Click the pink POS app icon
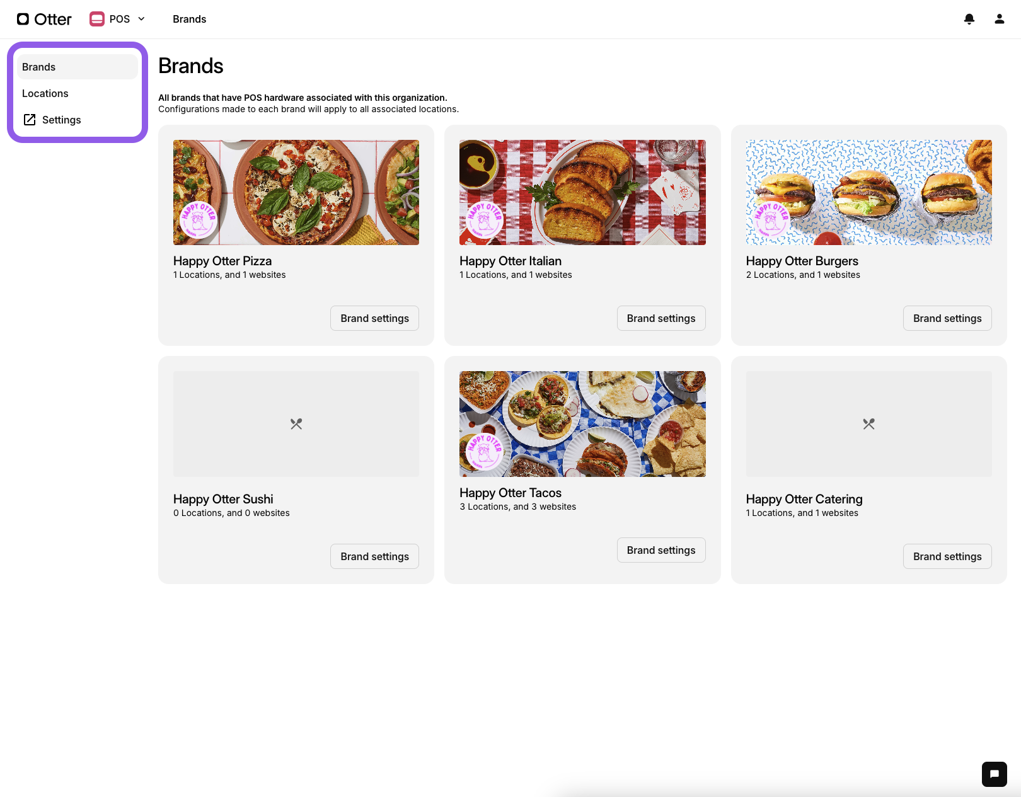This screenshot has height=797, width=1021. point(97,19)
